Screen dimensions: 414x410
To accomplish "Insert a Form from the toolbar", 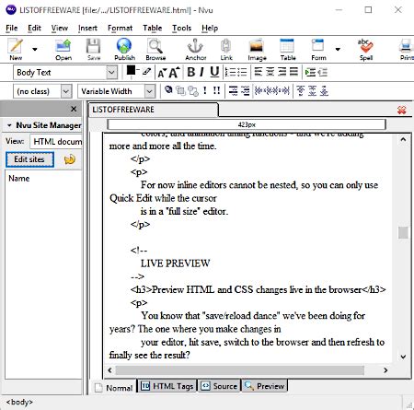I will (x=318, y=49).
